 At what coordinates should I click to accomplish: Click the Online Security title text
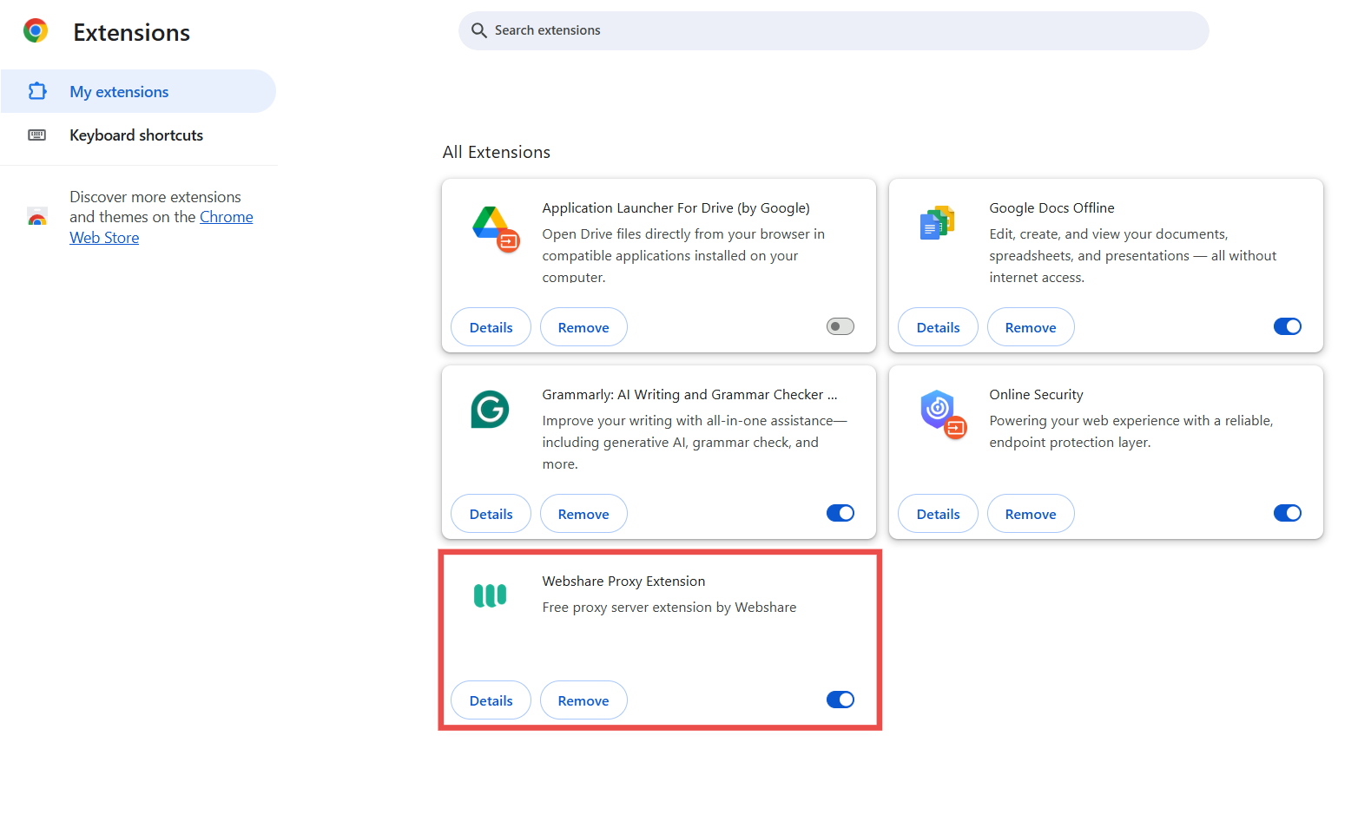pyautogui.click(x=1036, y=394)
